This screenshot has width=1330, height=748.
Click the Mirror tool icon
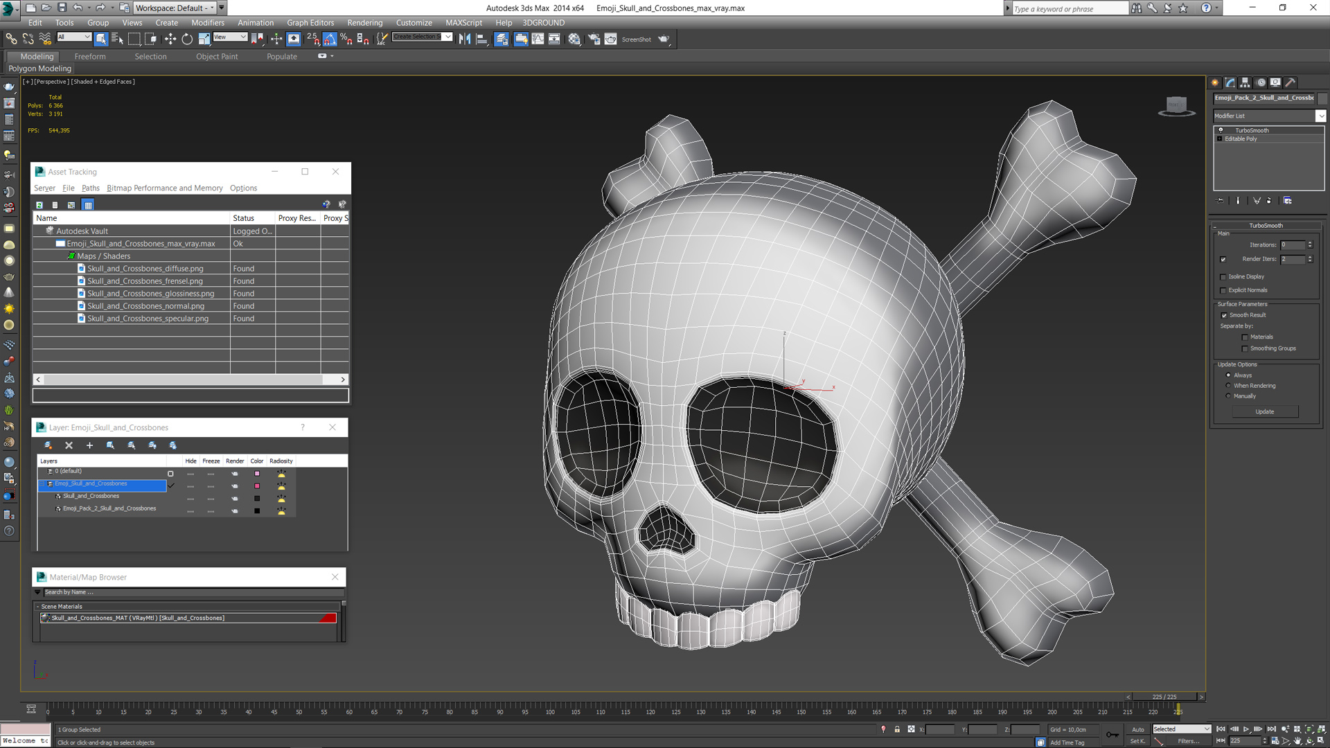tap(465, 39)
